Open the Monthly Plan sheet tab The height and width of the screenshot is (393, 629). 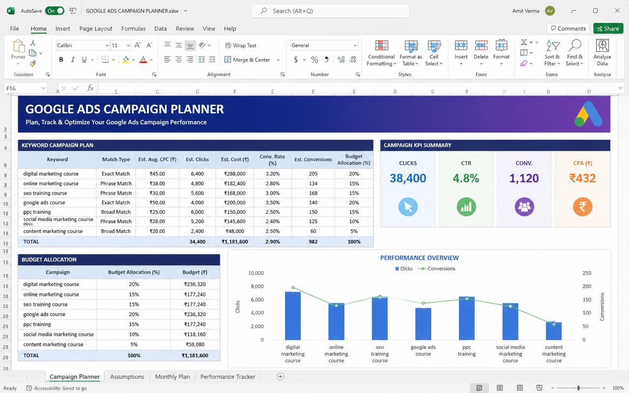(172, 377)
